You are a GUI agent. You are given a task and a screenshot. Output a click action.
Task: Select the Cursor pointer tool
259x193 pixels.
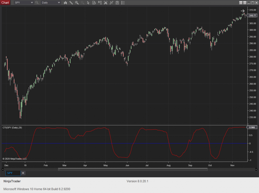coord(88,3)
